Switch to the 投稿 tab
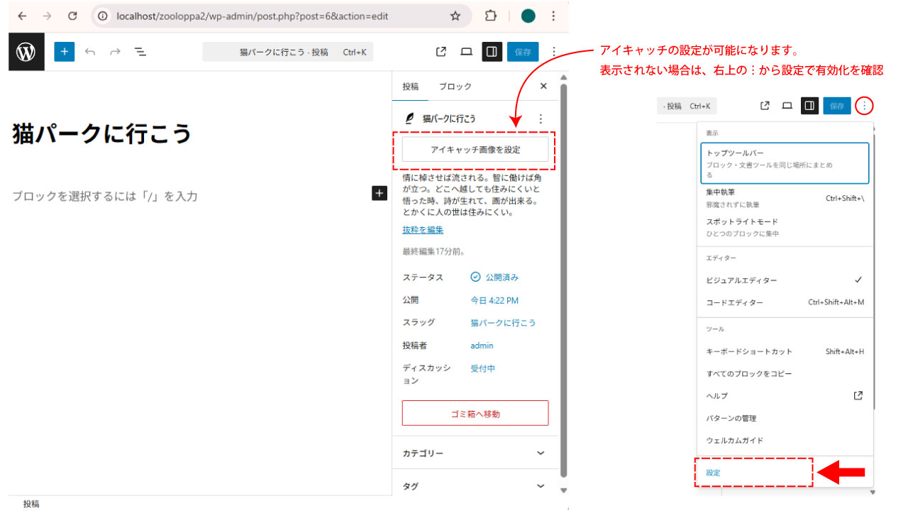Viewport: 908px width, 511px height. click(411, 87)
